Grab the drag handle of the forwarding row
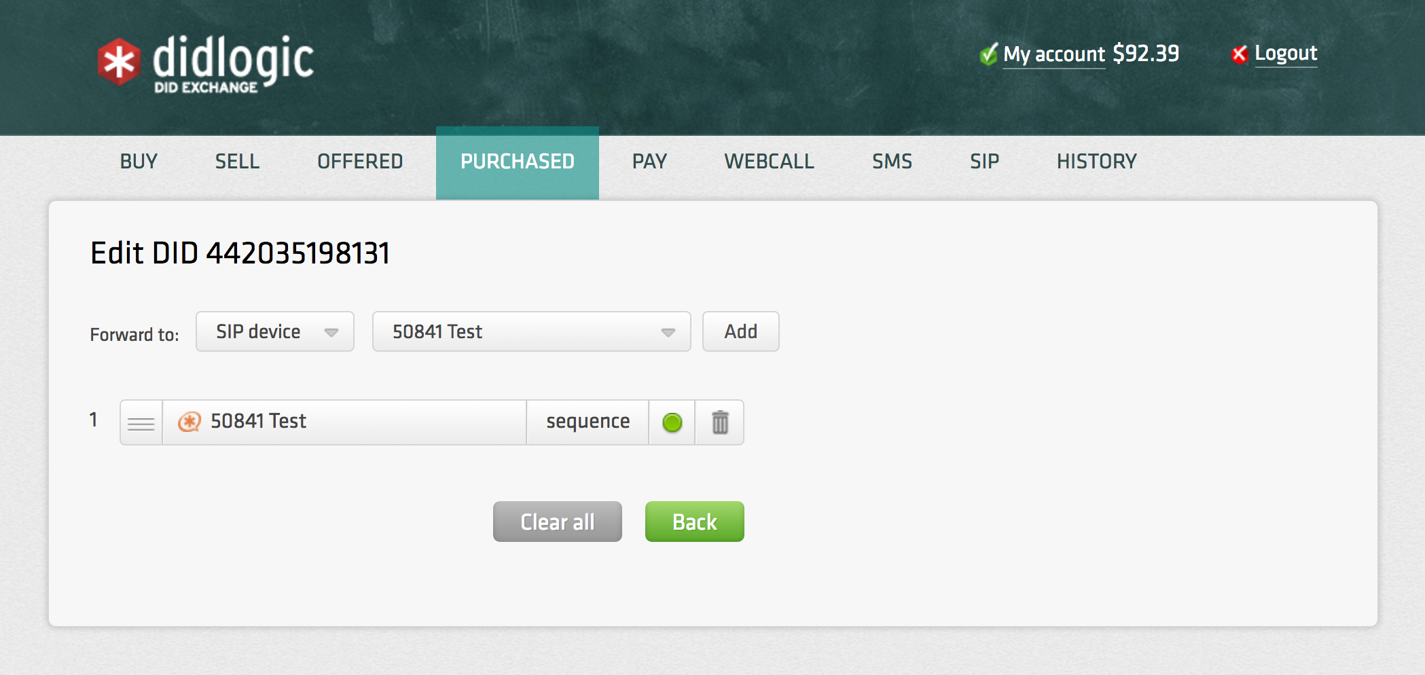This screenshot has width=1425, height=675. click(x=140, y=421)
